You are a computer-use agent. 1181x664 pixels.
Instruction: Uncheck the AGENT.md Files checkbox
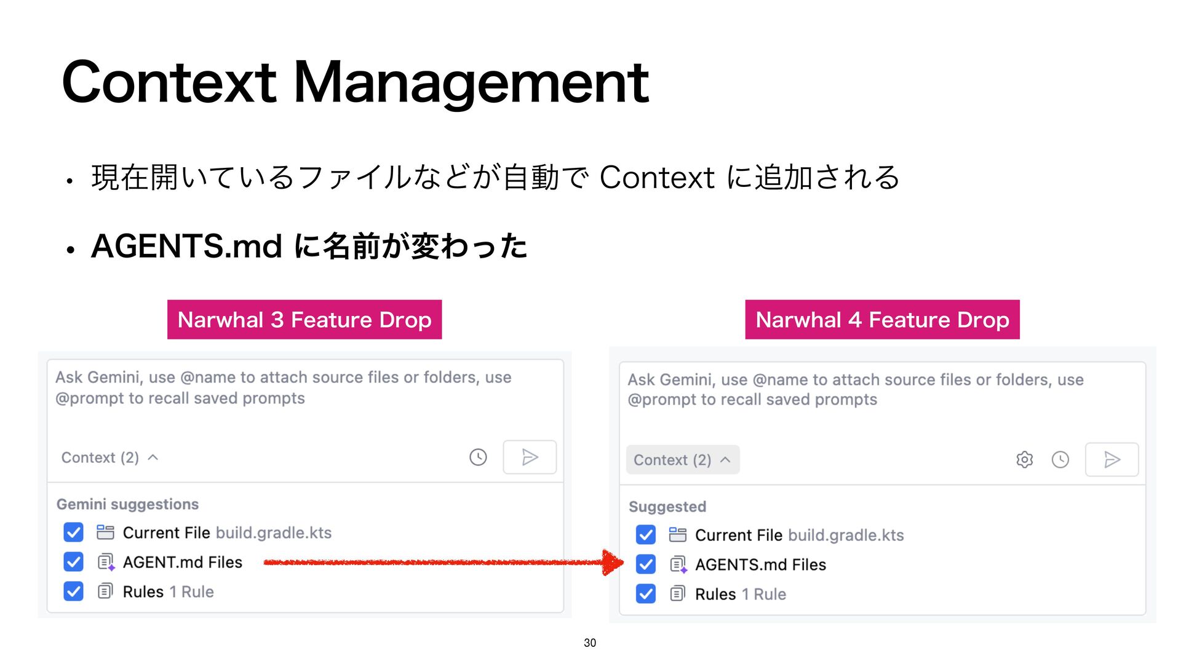click(x=73, y=562)
